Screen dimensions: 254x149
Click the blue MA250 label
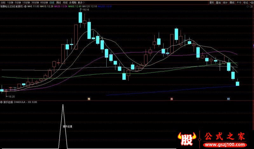pyautogui.click(x=105, y=6)
